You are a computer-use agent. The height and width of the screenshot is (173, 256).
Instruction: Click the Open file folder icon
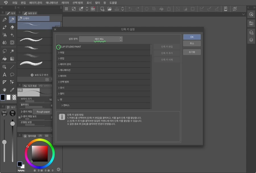[x=110, y=9]
